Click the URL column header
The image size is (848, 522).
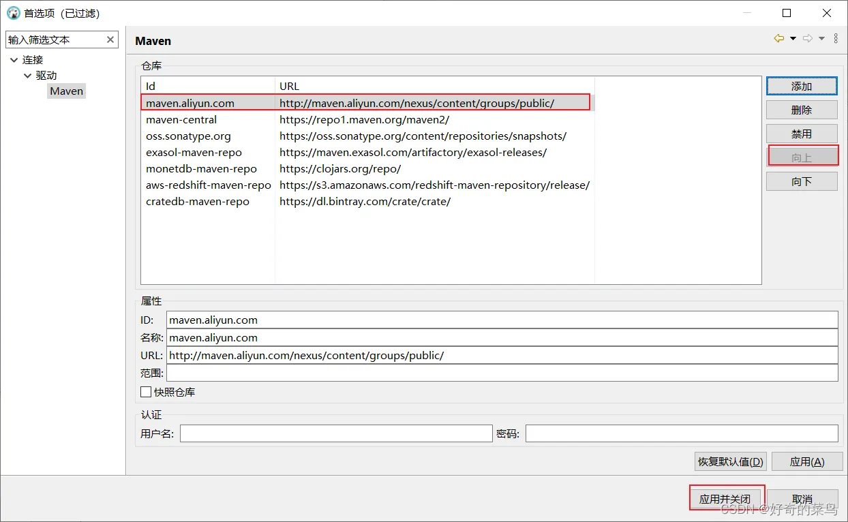(x=435, y=86)
